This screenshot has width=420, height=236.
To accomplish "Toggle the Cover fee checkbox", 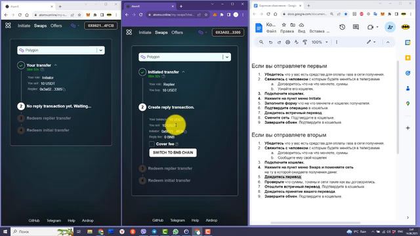I will point(152,144).
